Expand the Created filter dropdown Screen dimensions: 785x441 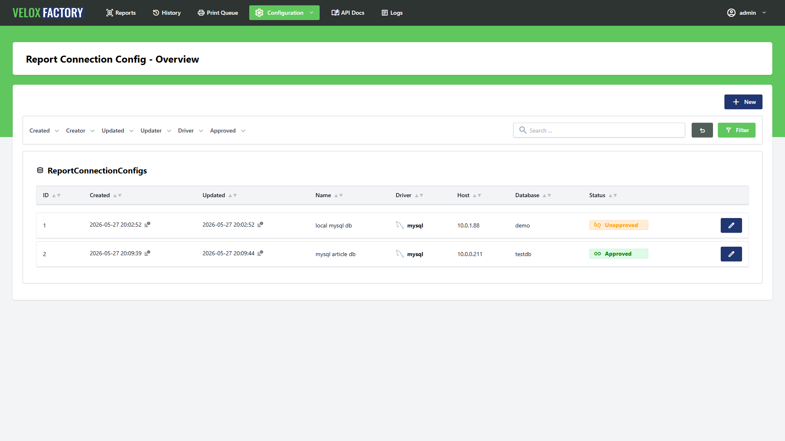point(44,130)
